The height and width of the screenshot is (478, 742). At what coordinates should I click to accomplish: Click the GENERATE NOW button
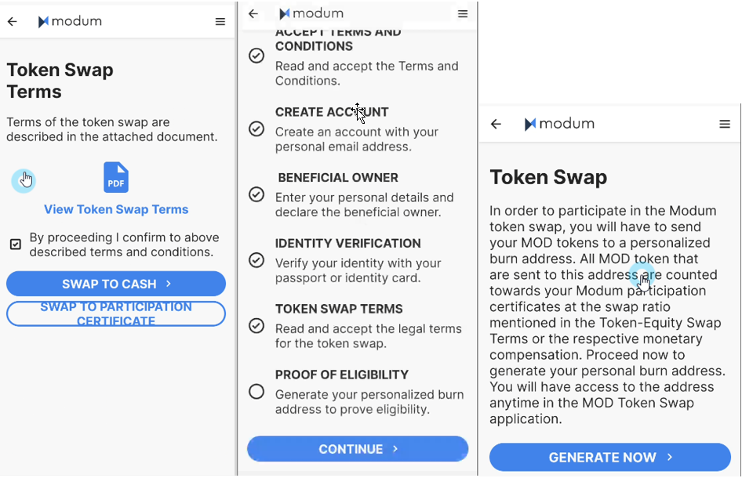pyautogui.click(x=610, y=457)
